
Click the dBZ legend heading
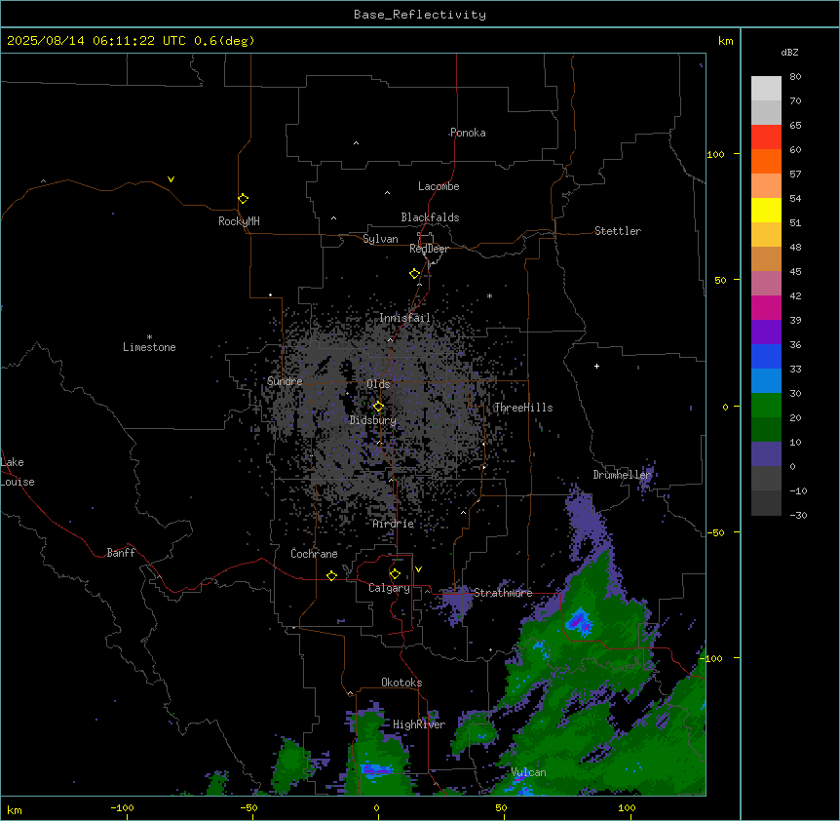point(789,52)
